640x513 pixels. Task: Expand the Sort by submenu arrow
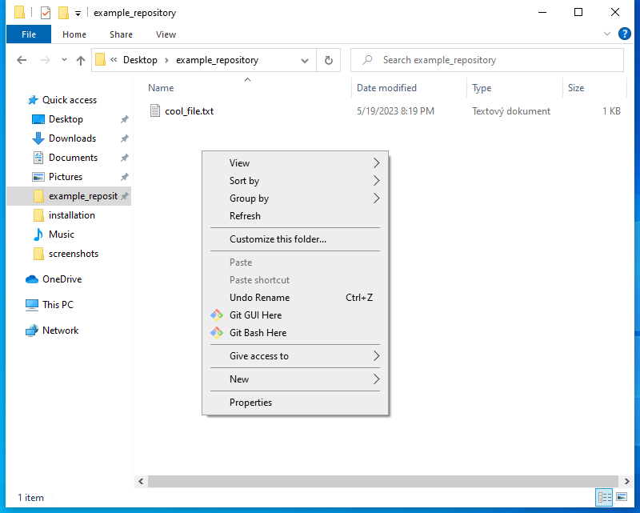(376, 181)
